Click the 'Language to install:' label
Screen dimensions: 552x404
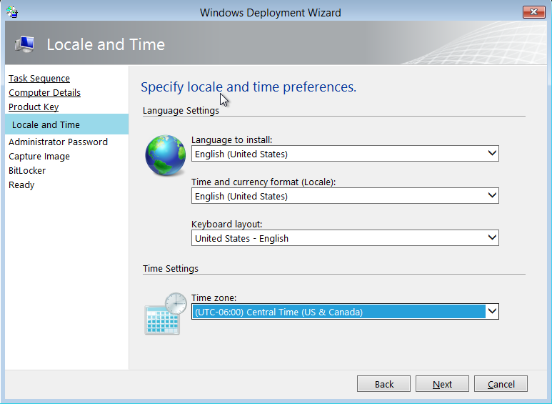(x=231, y=139)
